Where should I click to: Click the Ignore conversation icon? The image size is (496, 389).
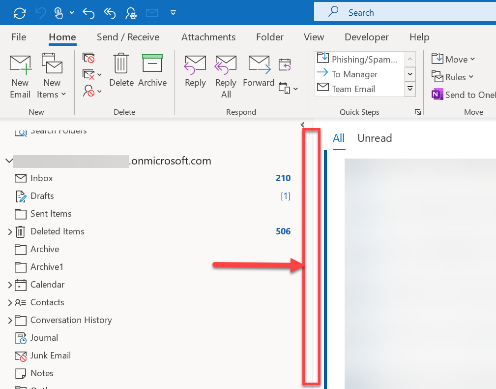pos(88,58)
